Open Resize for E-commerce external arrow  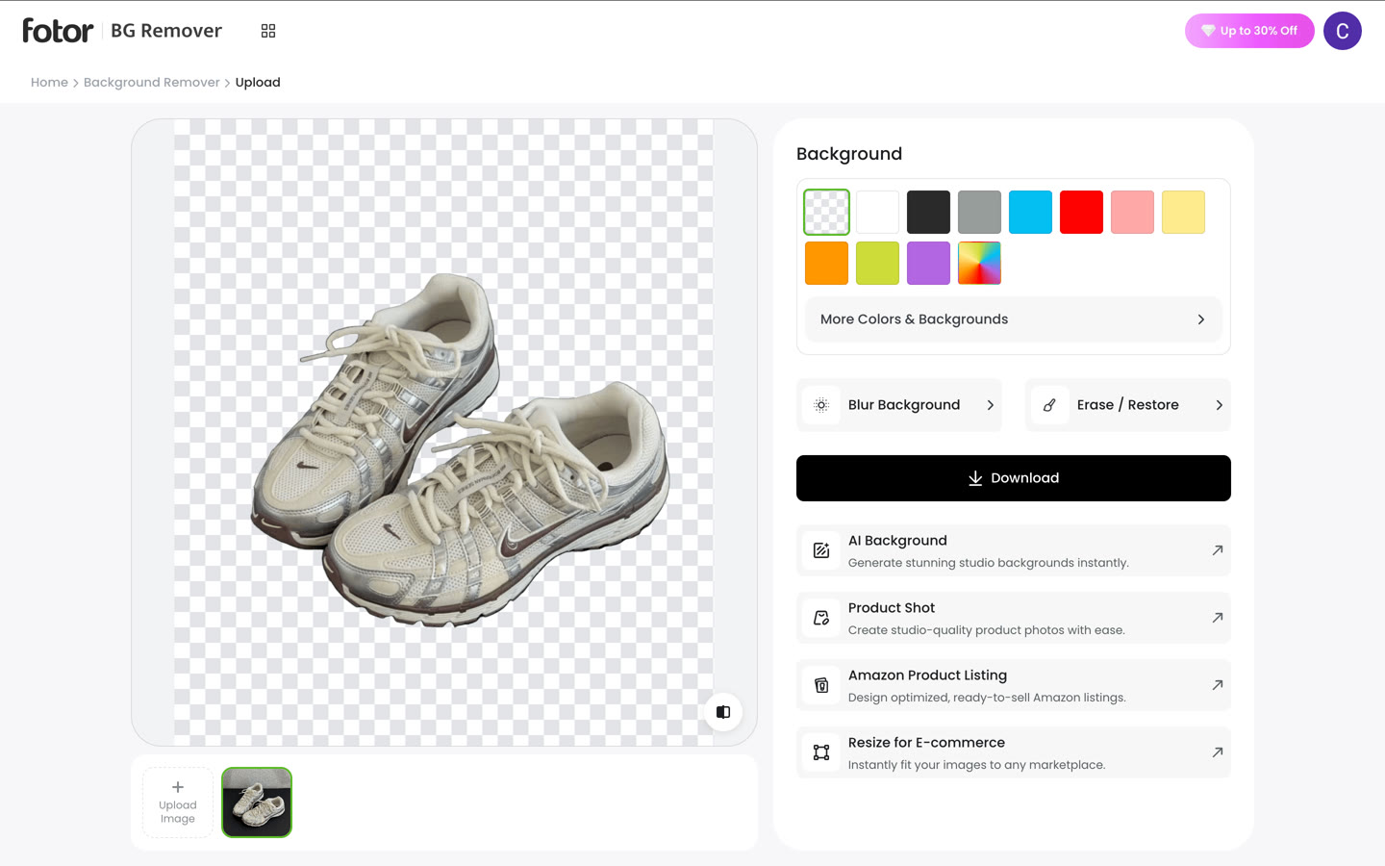[x=1218, y=752]
